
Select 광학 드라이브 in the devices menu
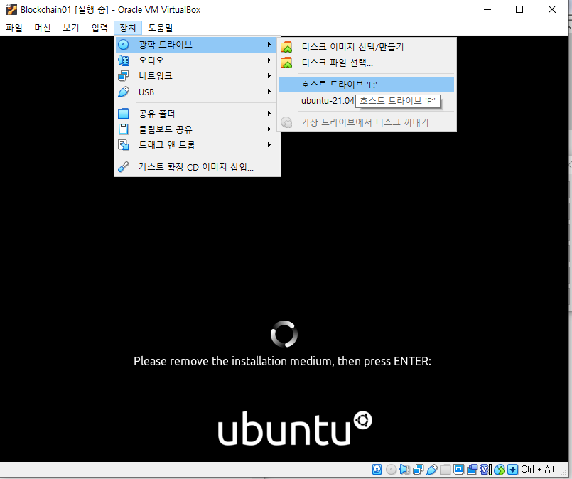click(197, 45)
